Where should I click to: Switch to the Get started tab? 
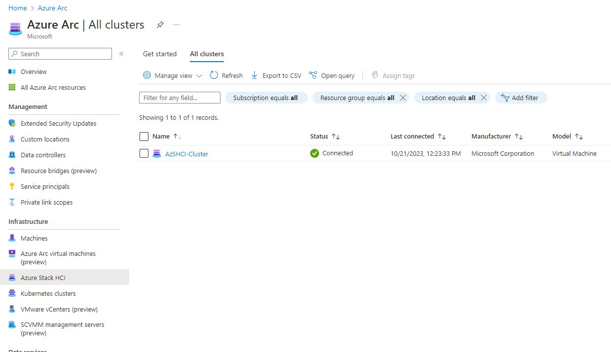pyautogui.click(x=160, y=54)
